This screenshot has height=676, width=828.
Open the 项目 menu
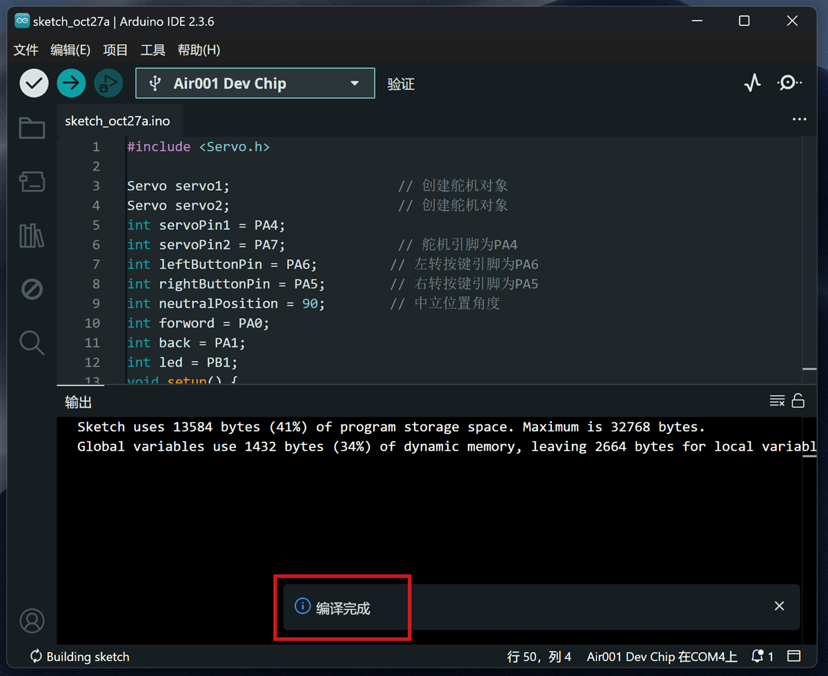point(115,50)
